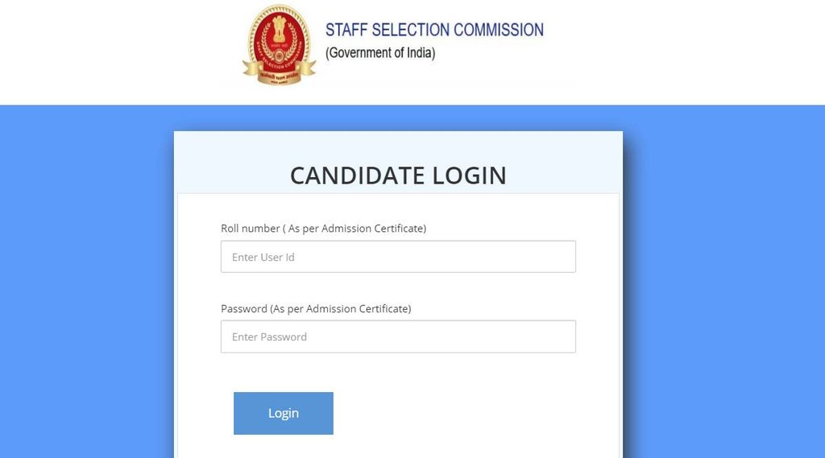Click the Staff Selection Commission emblem logo
The width and height of the screenshot is (825, 458).
(x=280, y=45)
